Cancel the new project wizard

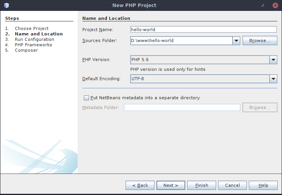click(x=232, y=185)
